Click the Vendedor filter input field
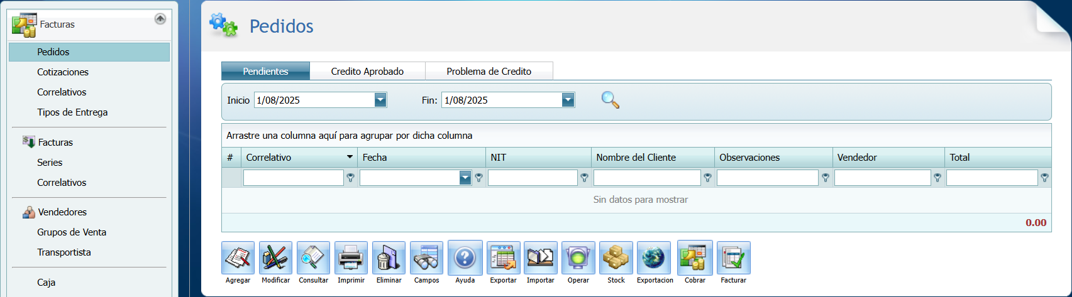 882,178
